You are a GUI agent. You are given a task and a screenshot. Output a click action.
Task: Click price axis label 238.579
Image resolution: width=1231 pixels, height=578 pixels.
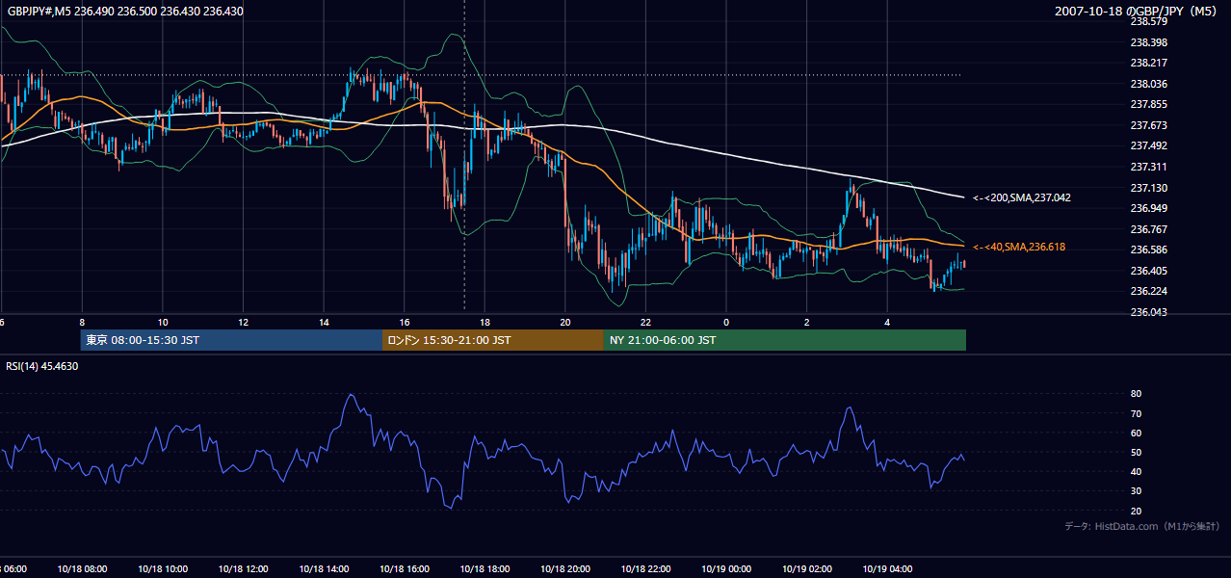point(1148,21)
